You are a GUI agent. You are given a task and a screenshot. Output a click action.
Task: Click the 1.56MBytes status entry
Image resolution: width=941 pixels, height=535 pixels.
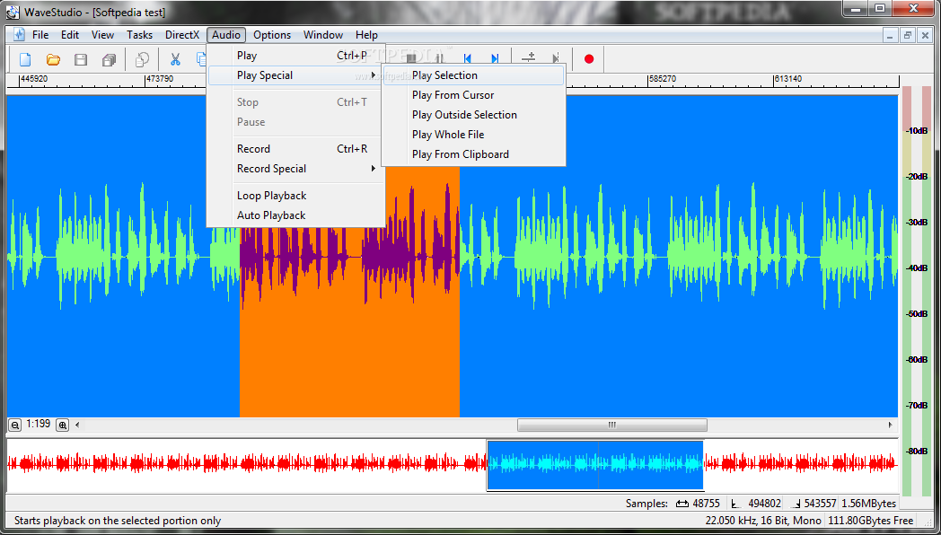868,504
